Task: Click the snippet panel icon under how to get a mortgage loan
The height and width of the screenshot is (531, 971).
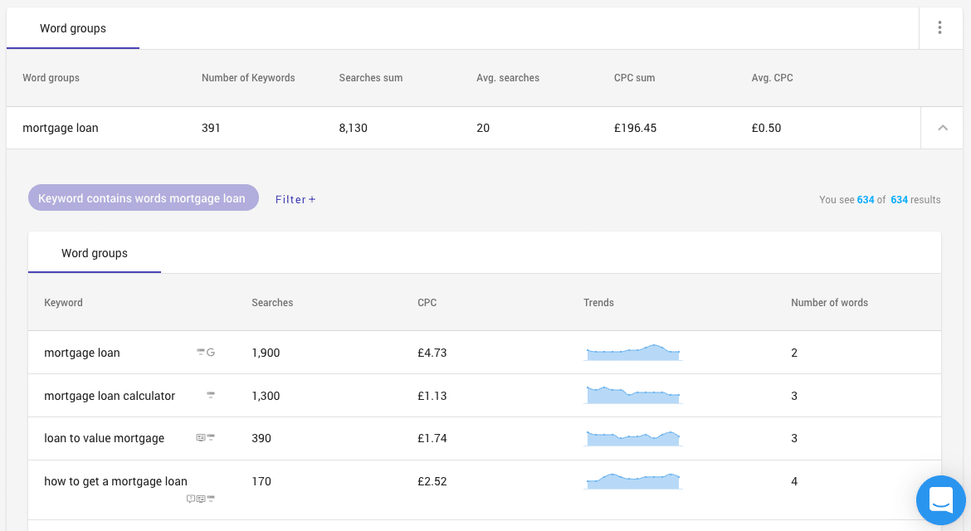Action: 201,499
